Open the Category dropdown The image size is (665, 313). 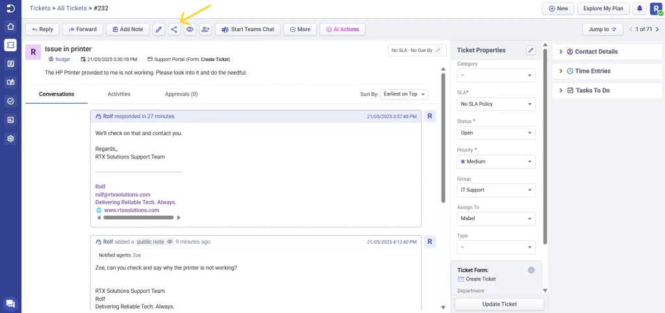pyautogui.click(x=496, y=75)
